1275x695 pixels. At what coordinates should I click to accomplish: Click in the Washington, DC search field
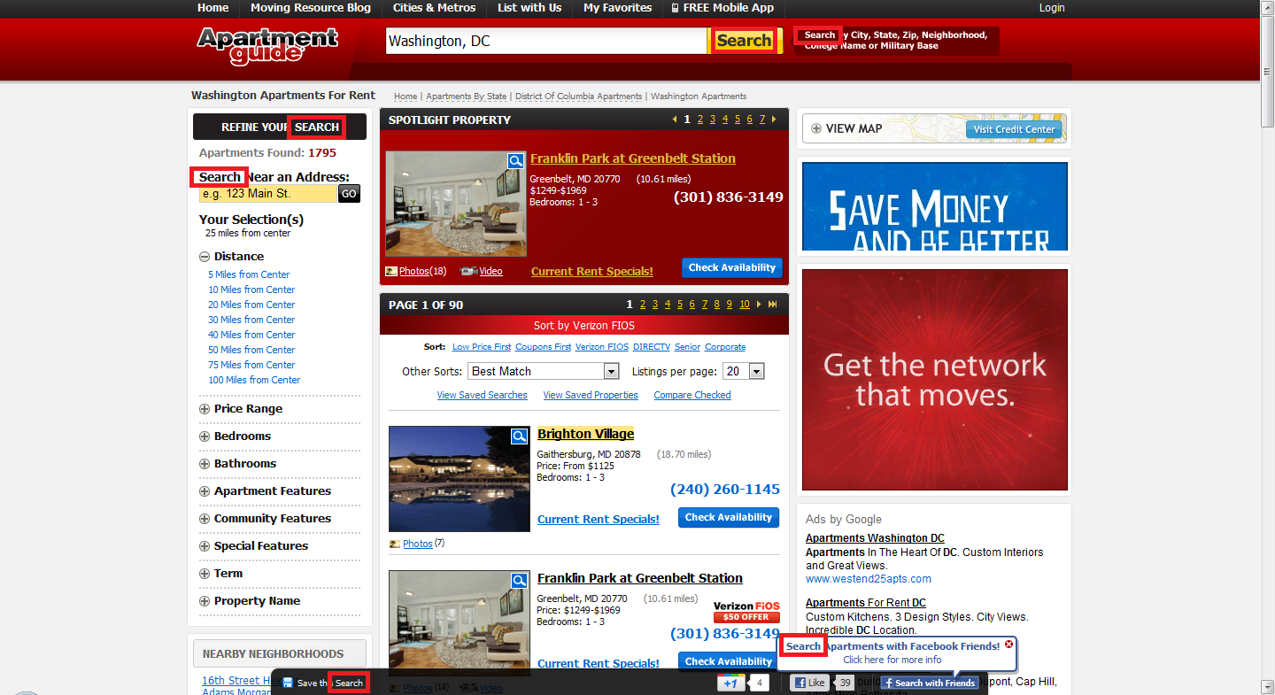(x=546, y=41)
